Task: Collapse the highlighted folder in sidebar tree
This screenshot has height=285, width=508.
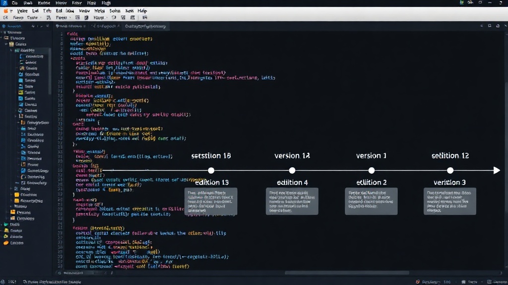Action: (11, 50)
